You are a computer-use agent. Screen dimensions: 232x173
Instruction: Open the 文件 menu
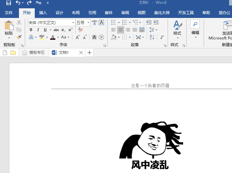[x=9, y=13]
